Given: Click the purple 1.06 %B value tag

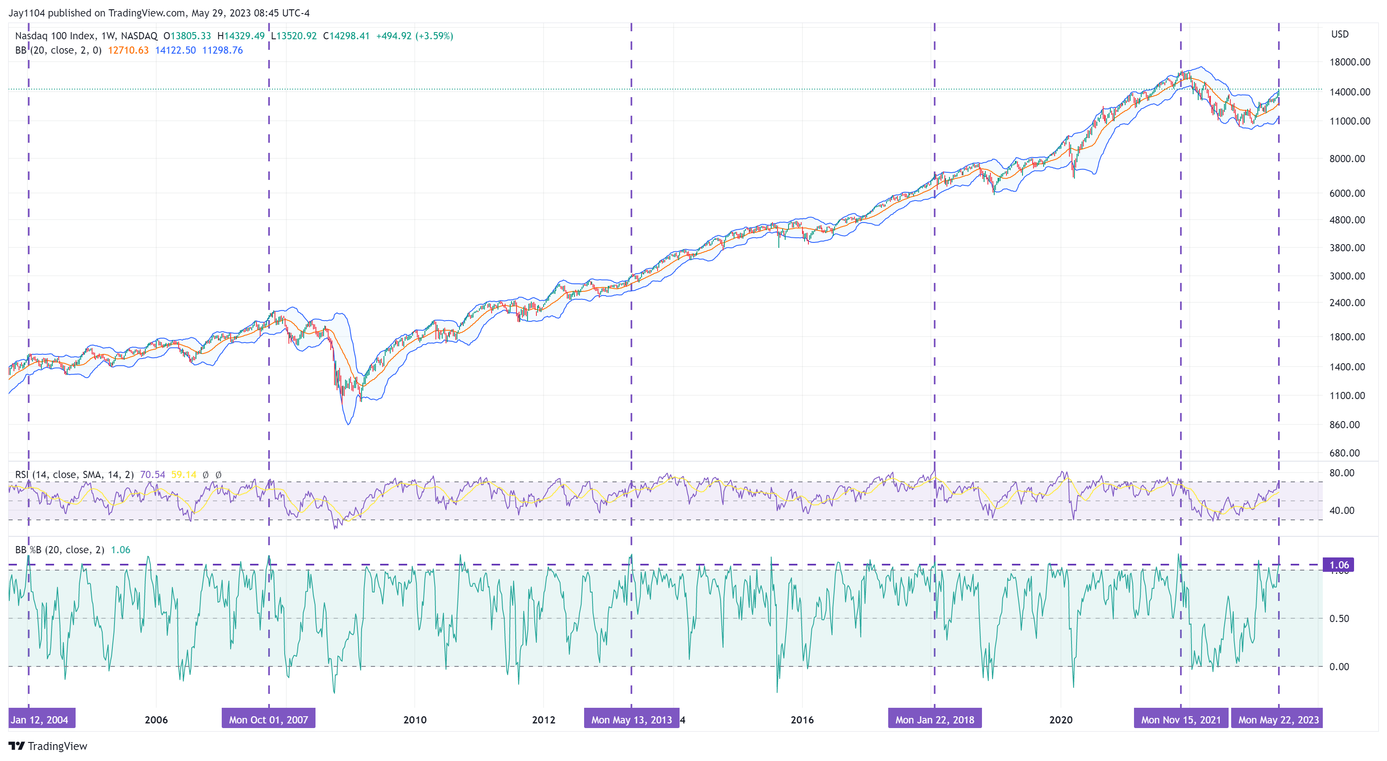Looking at the screenshot, I should coord(1338,565).
